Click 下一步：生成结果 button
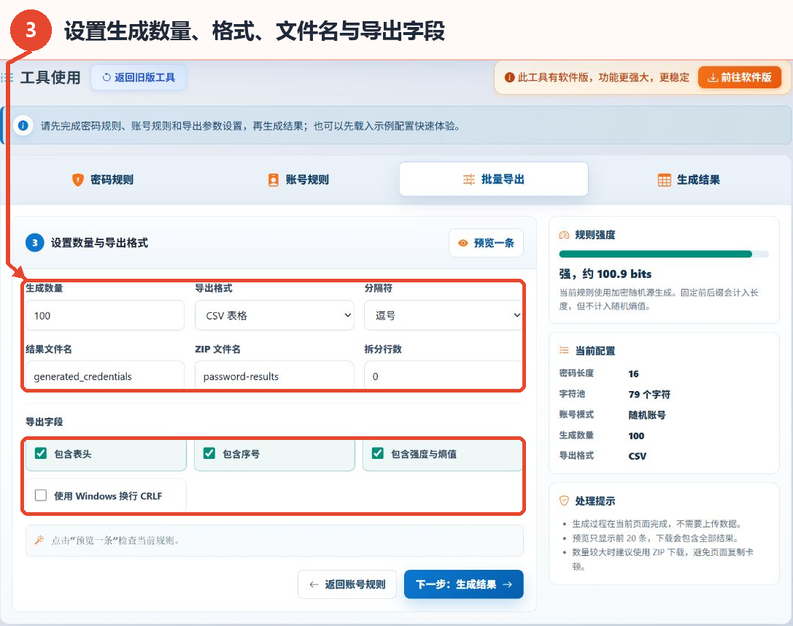The image size is (793, 626). point(464,584)
